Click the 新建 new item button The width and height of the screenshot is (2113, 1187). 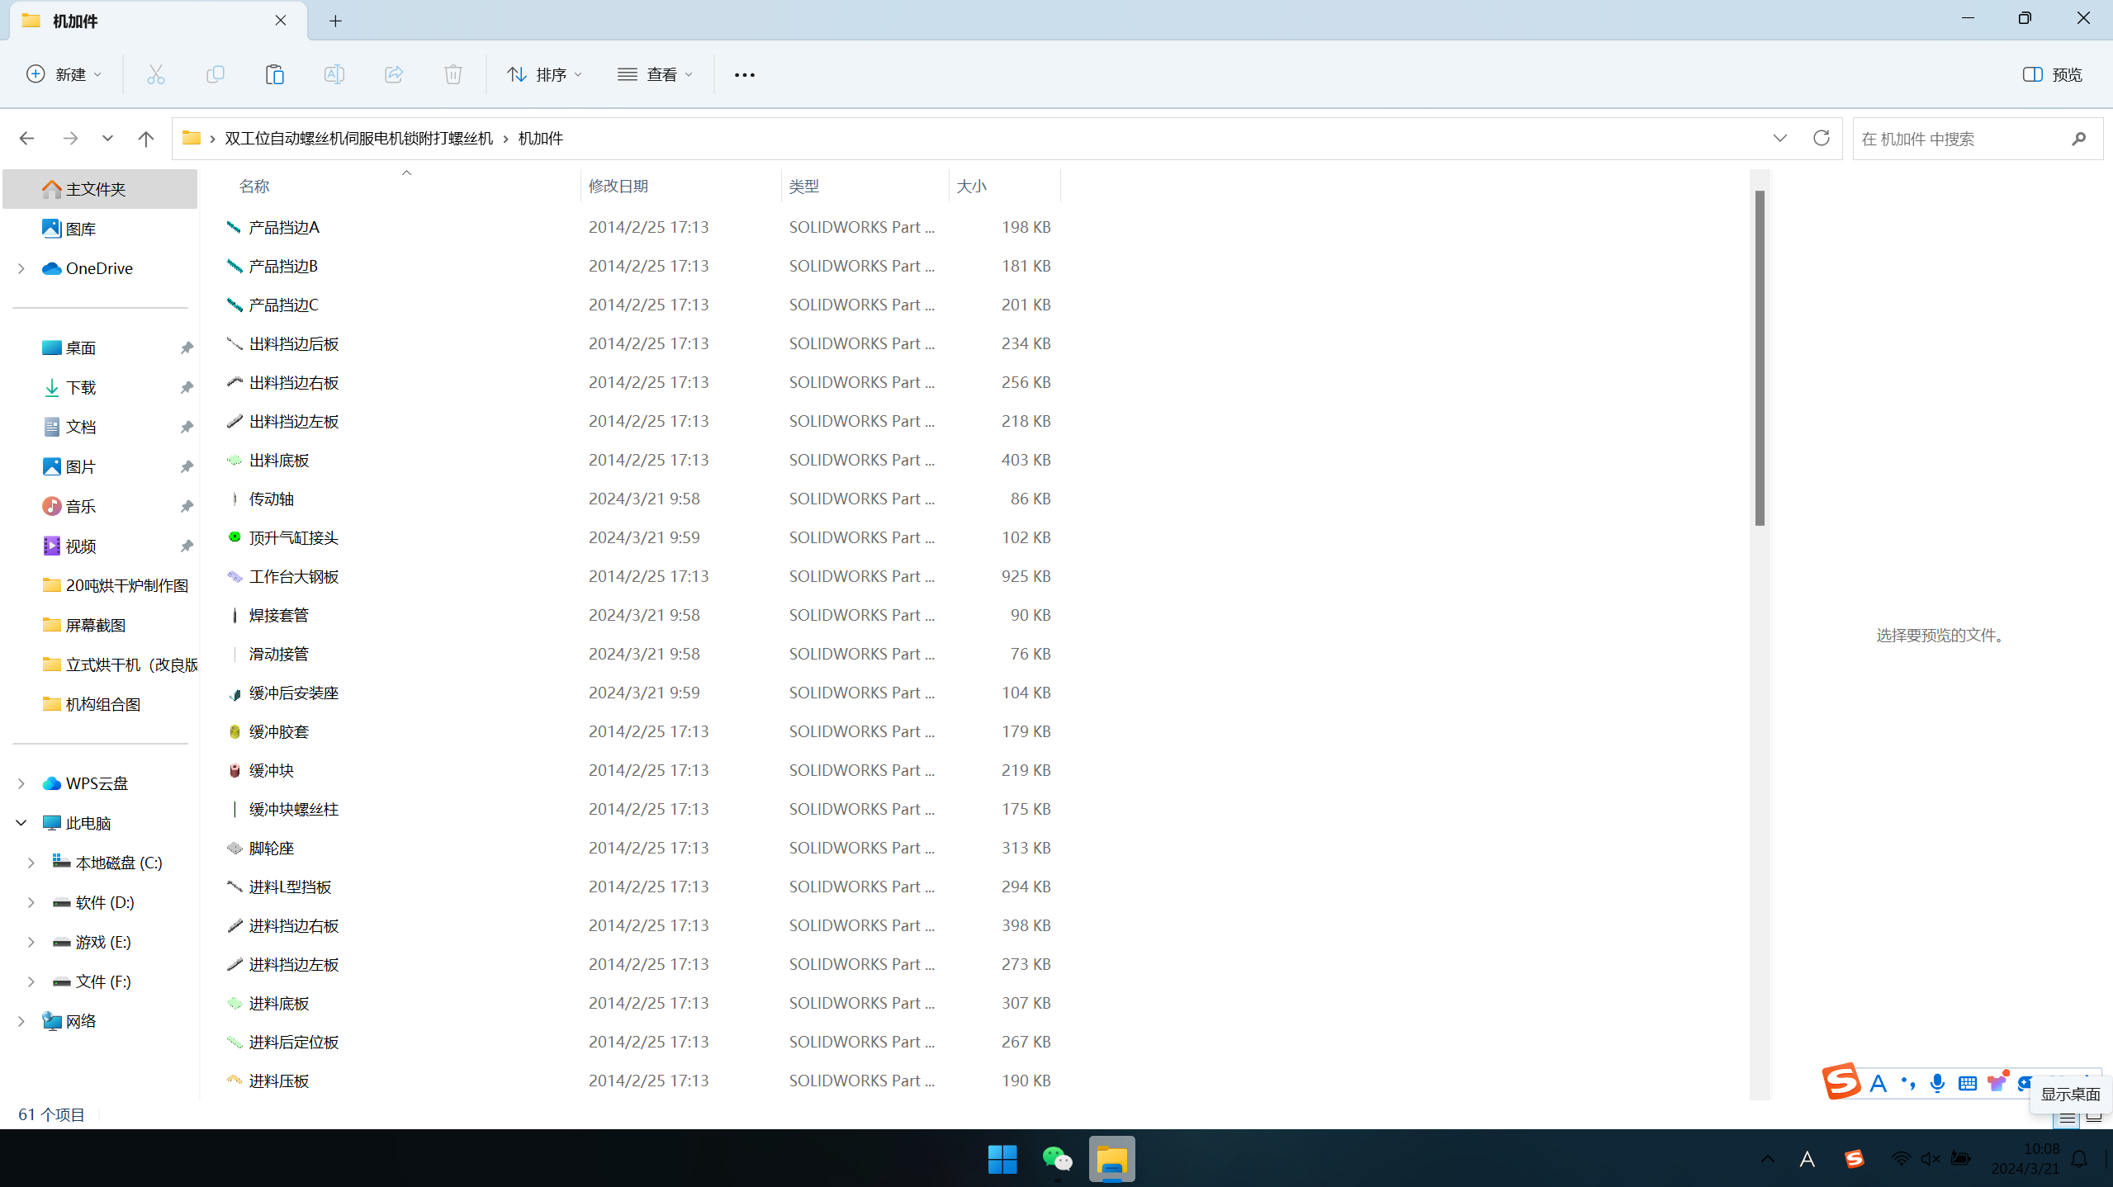click(64, 74)
